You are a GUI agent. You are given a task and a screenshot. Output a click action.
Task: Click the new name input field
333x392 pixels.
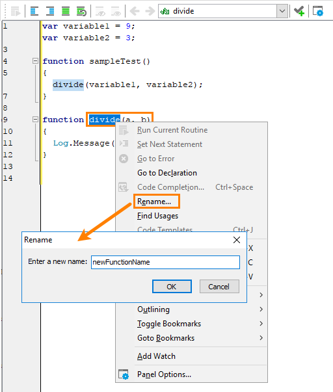click(165, 262)
